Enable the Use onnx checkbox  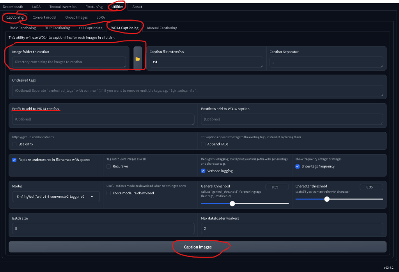pos(14,144)
